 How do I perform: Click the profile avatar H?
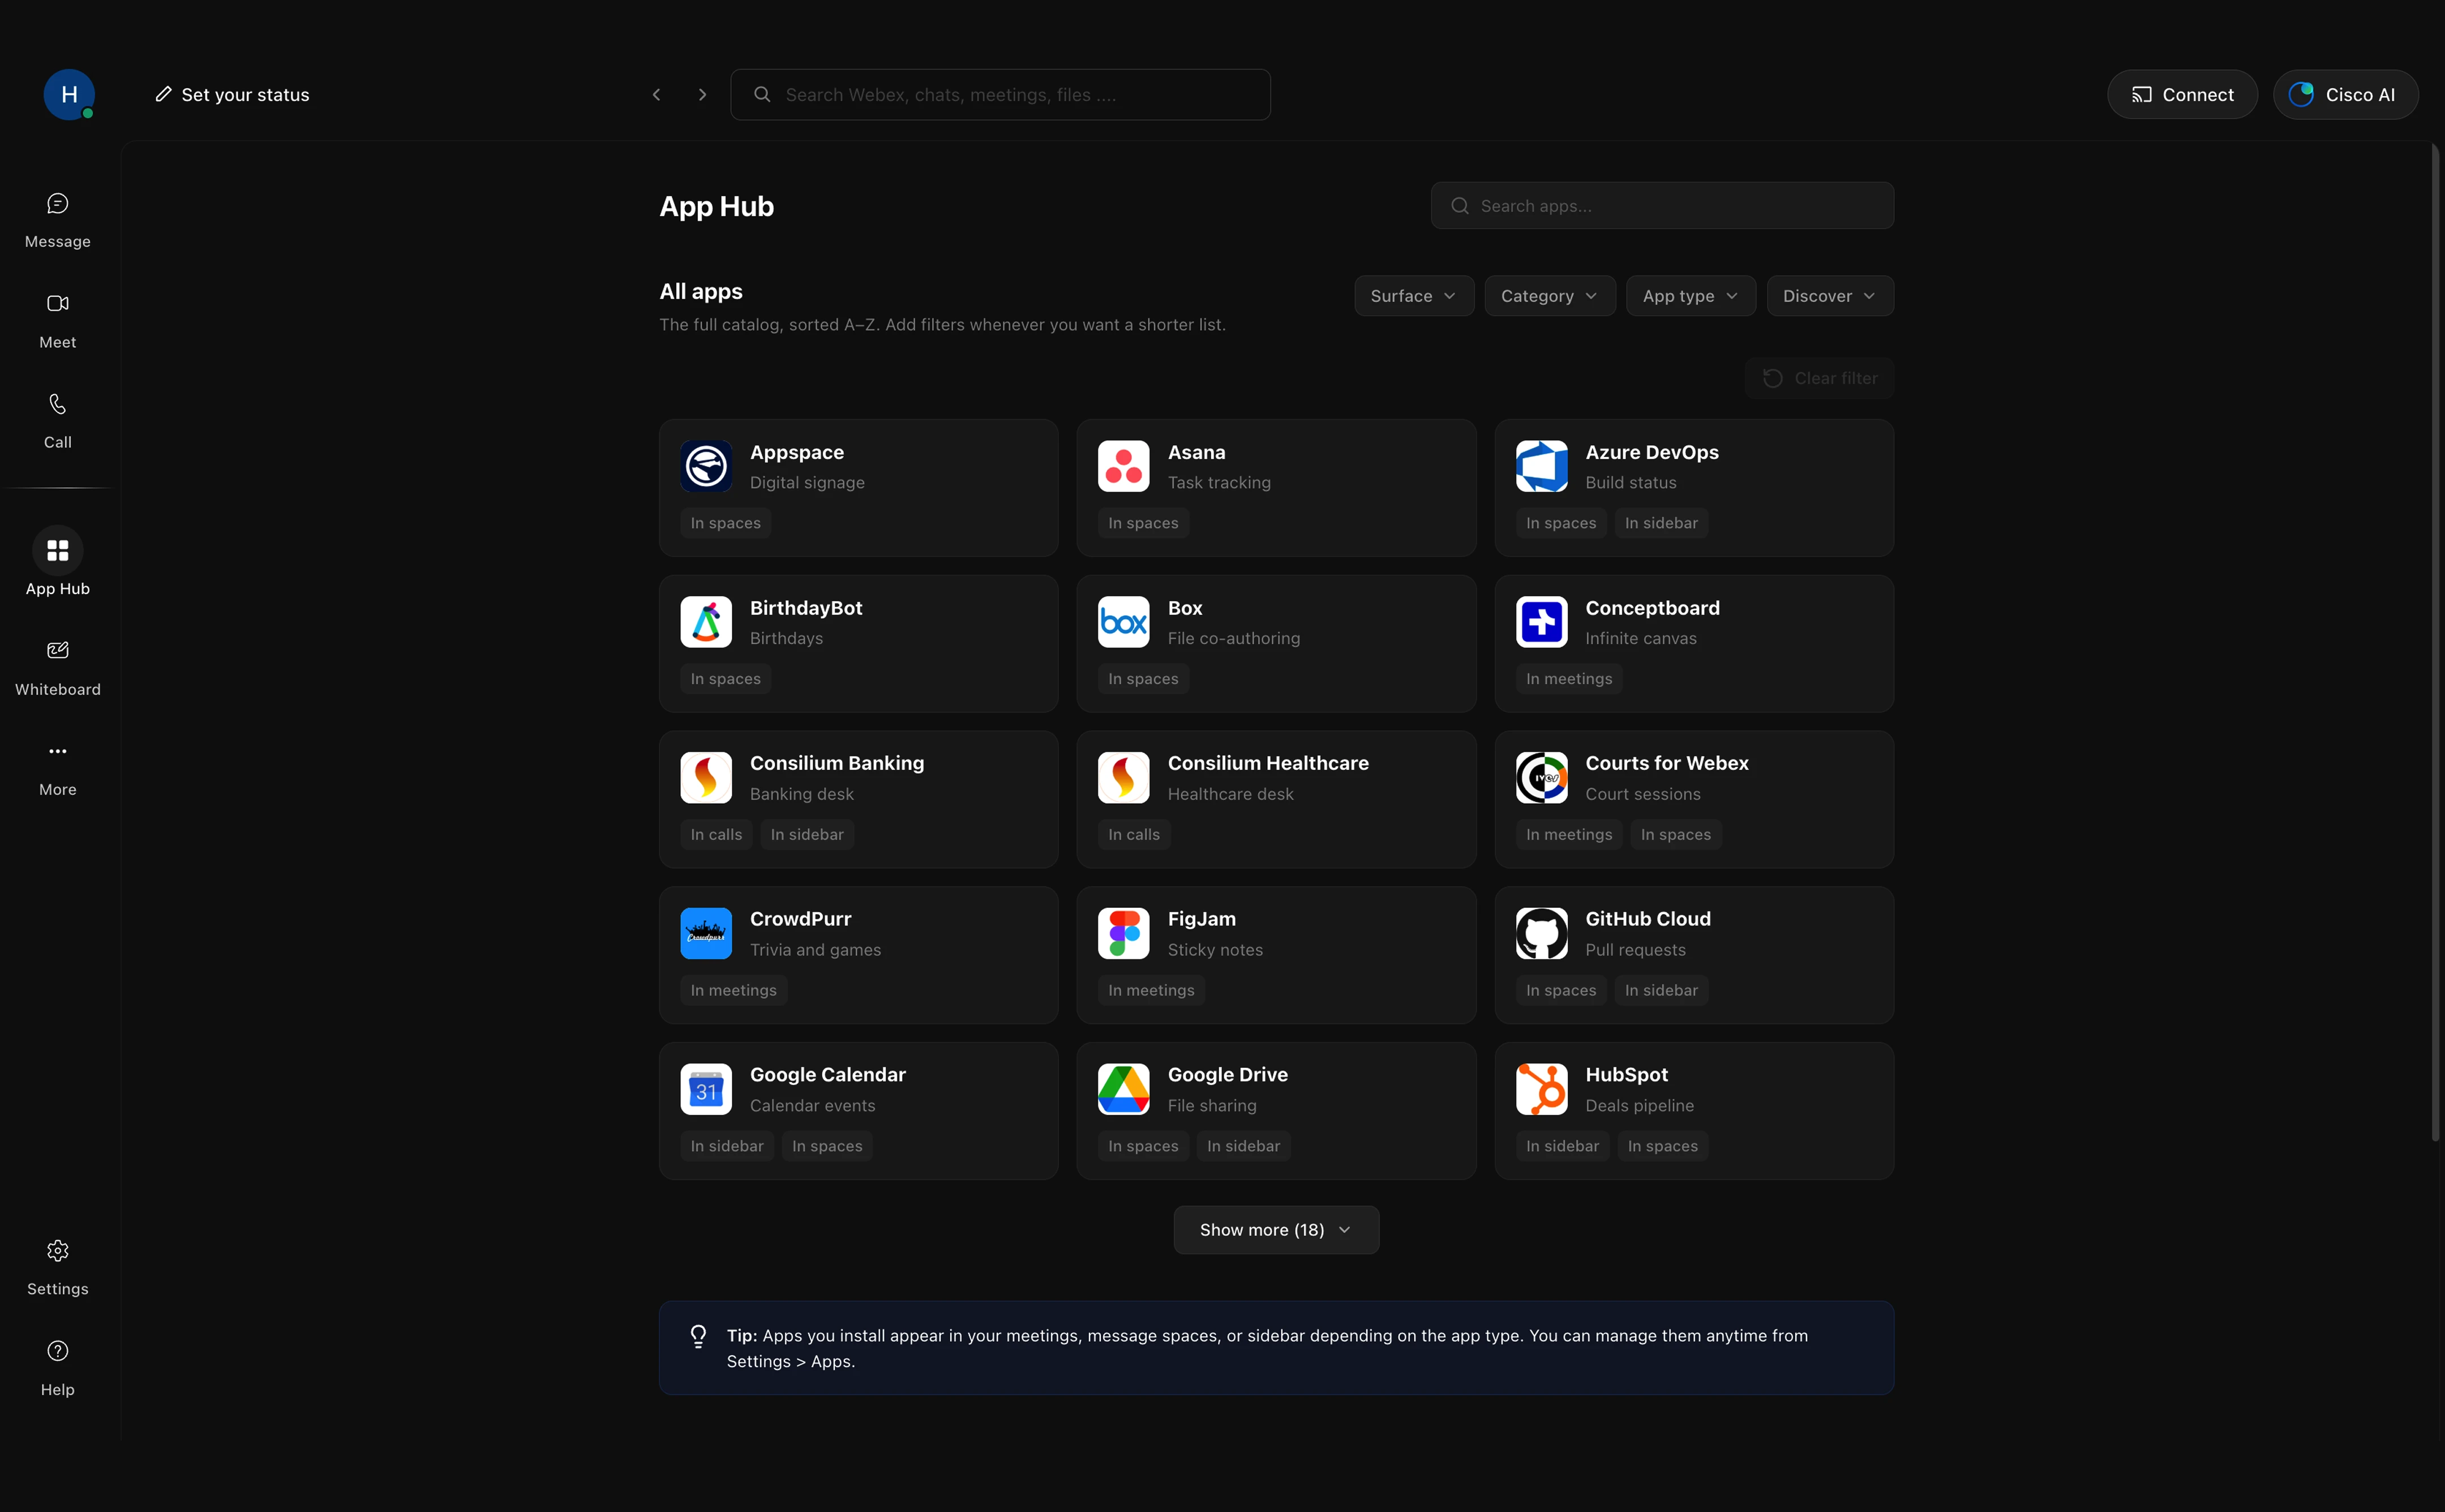(69, 95)
